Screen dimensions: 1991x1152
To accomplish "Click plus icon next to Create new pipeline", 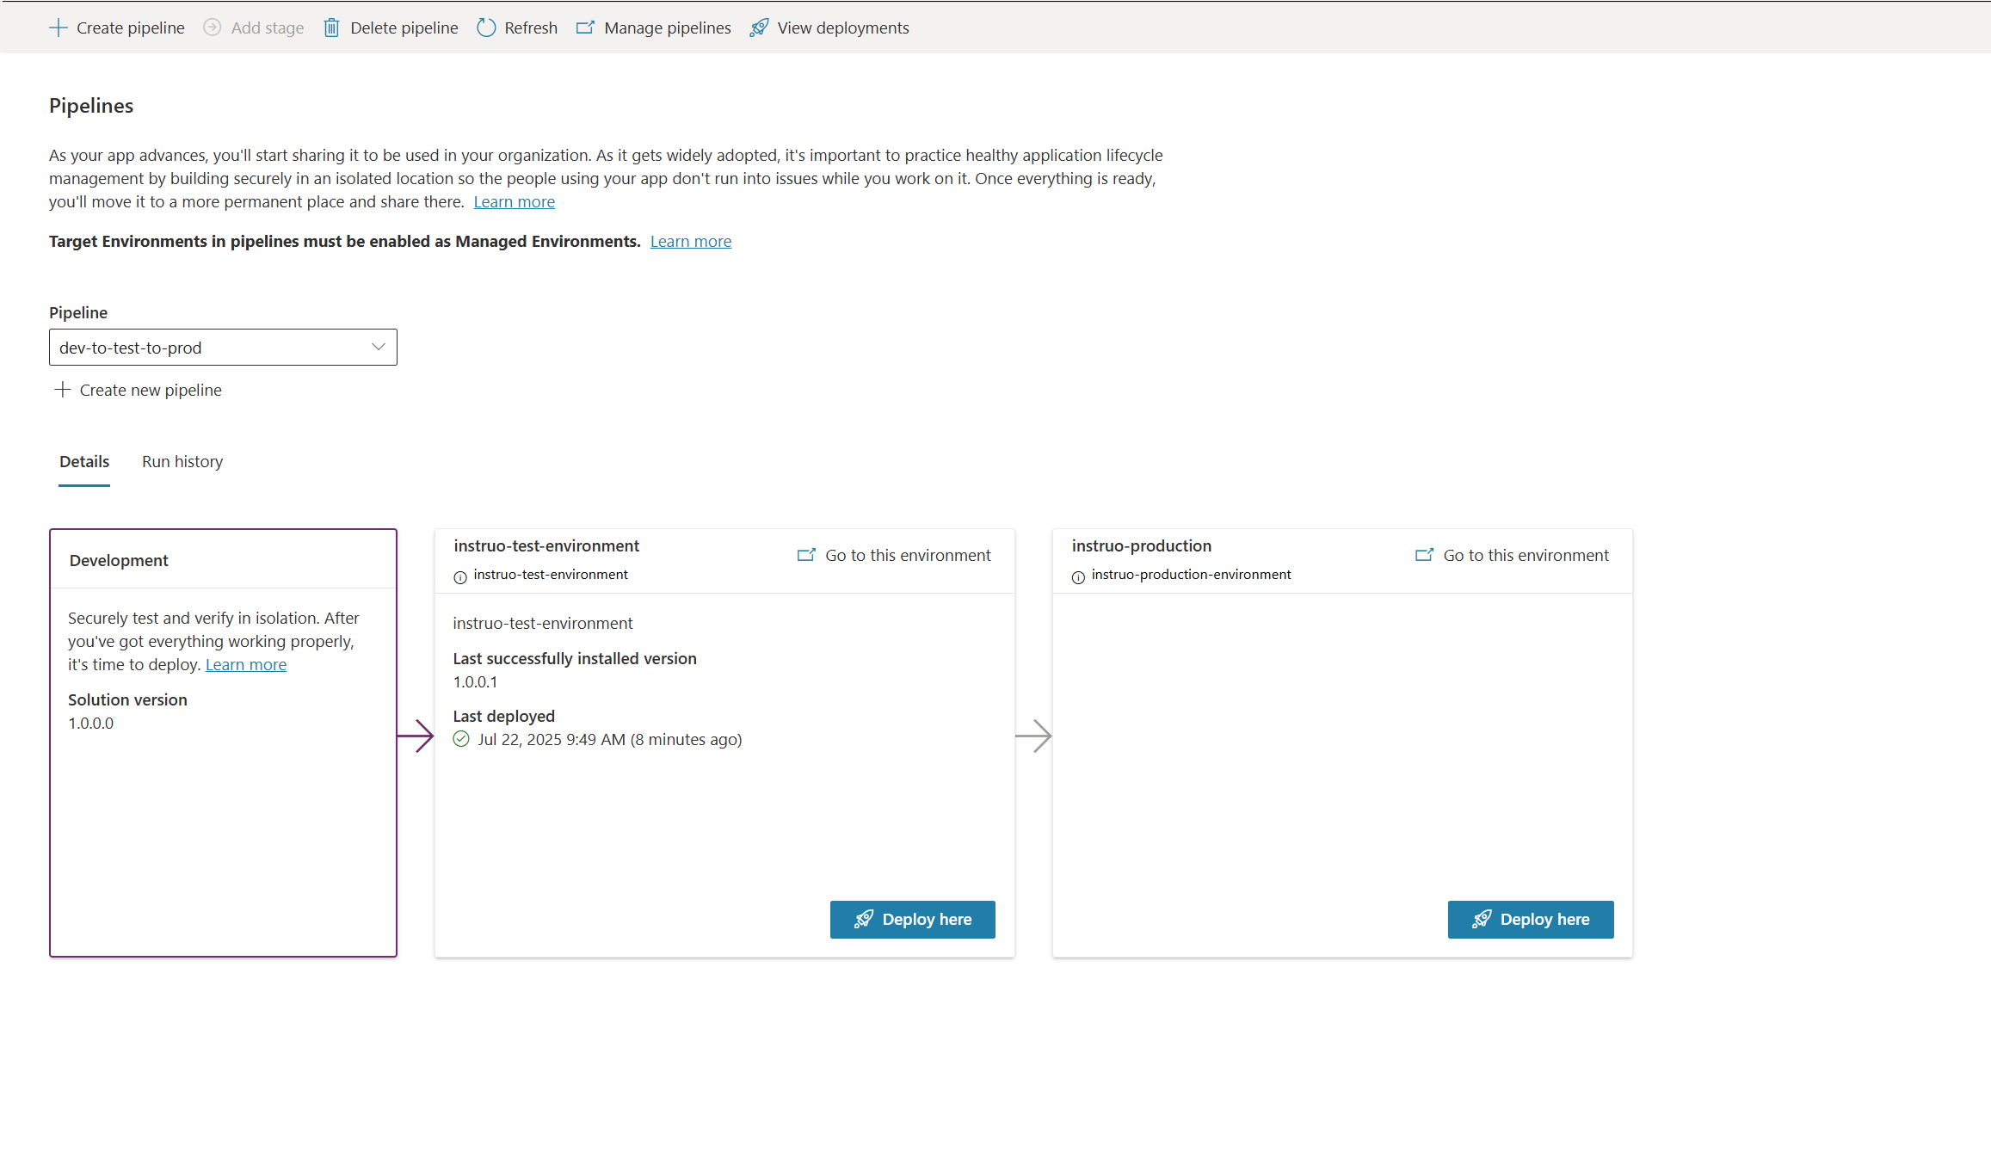I will pyautogui.click(x=62, y=390).
